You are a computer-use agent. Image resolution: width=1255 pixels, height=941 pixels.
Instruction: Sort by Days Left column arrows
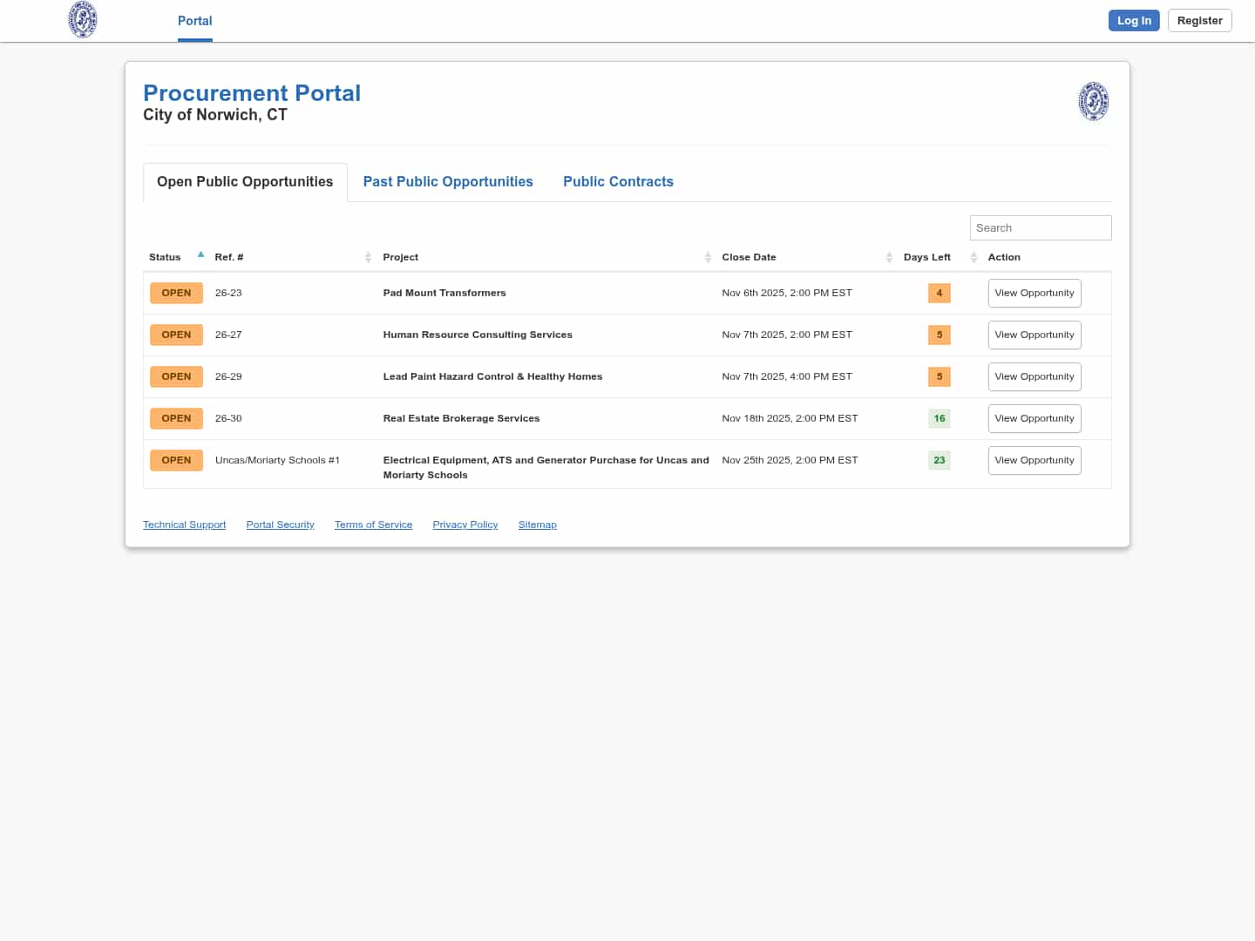[973, 257]
